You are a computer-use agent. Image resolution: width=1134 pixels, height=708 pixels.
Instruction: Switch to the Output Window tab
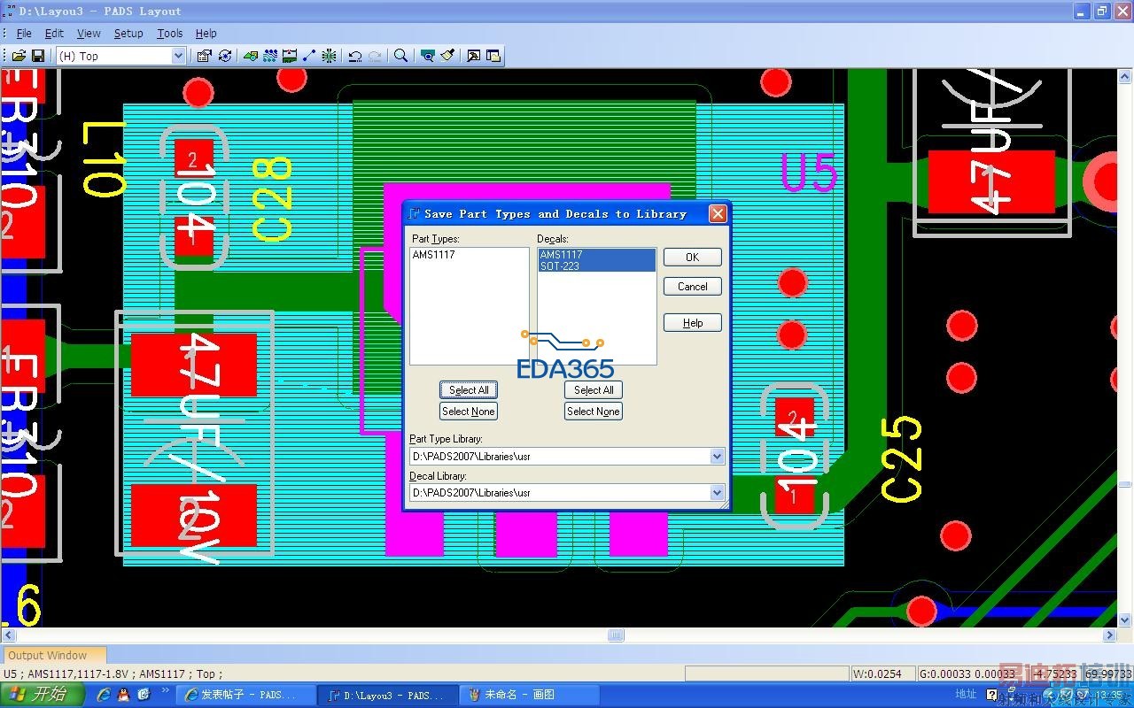point(53,656)
